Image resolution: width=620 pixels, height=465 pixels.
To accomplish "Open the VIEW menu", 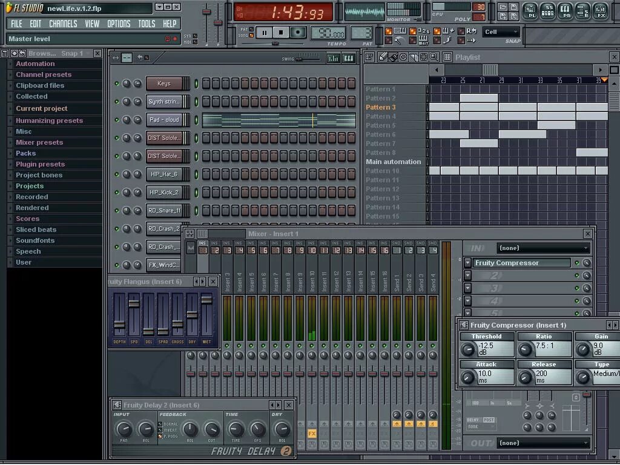I will 92,24.
